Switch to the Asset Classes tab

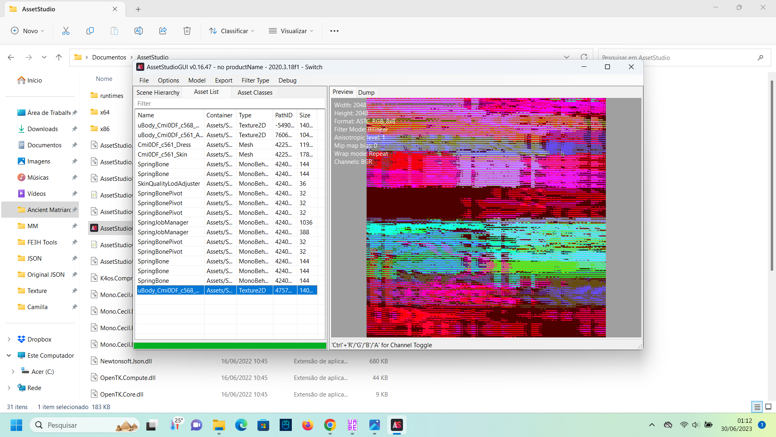255,92
